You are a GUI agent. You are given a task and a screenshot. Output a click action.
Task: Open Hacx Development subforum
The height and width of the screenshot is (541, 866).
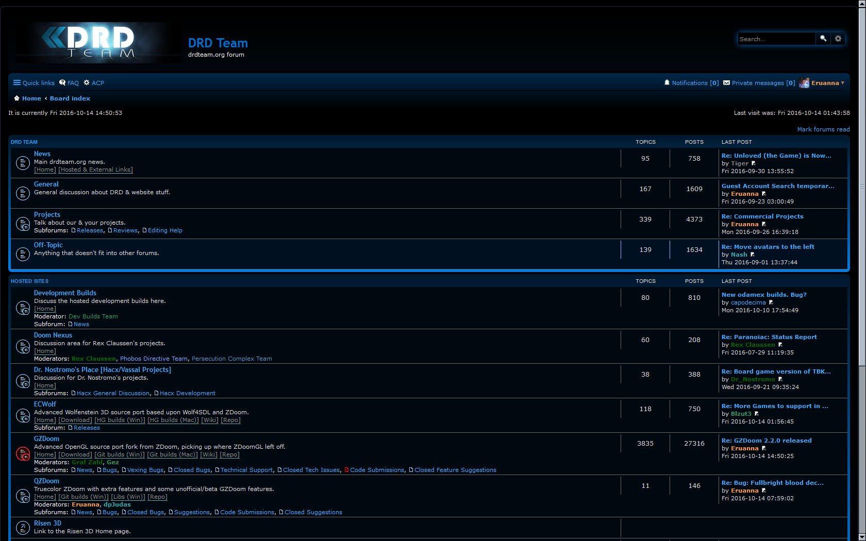point(187,393)
